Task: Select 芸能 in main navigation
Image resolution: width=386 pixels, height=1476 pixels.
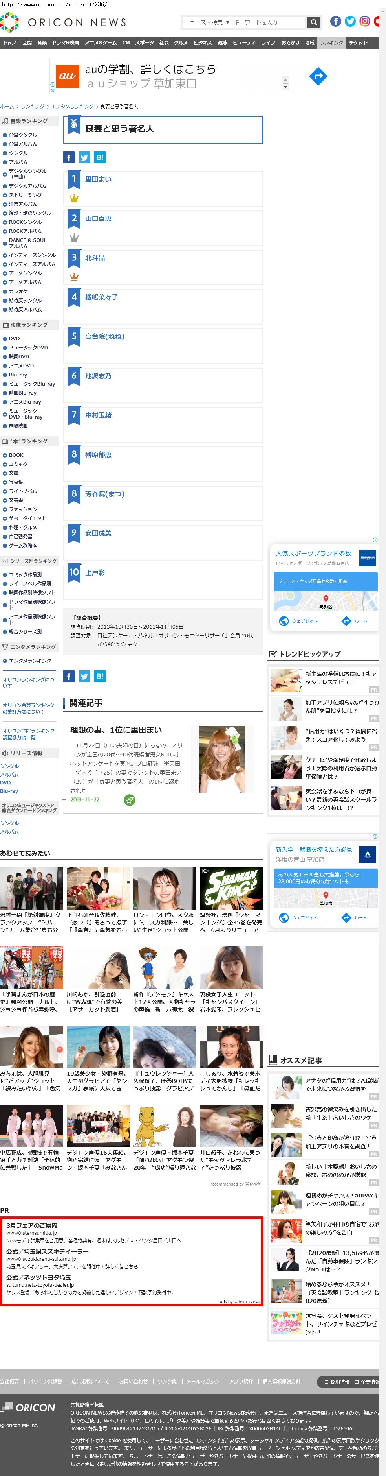Action: [x=27, y=43]
